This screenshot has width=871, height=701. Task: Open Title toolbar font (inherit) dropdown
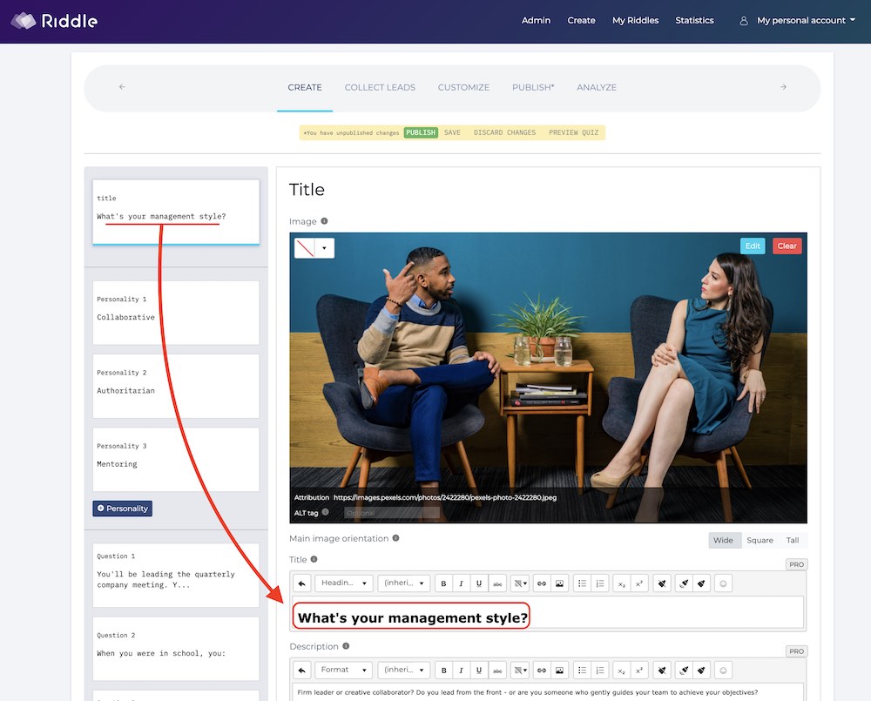(x=404, y=583)
